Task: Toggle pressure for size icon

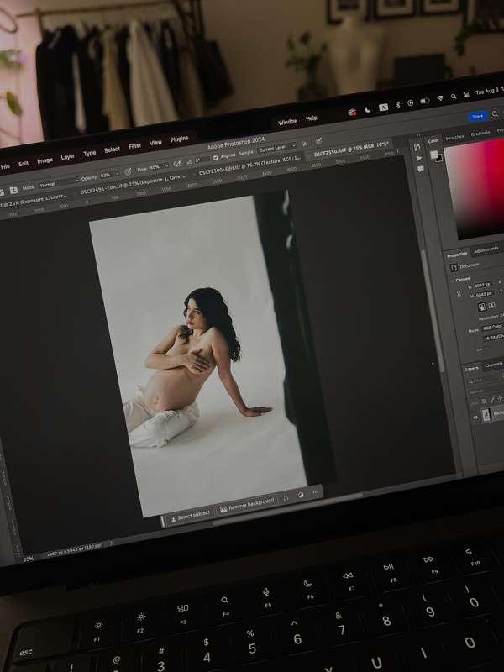Action: coord(319,140)
